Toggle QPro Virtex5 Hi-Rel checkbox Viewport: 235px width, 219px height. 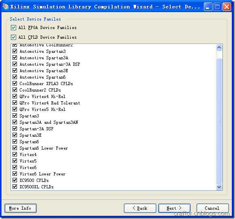(x=15, y=109)
